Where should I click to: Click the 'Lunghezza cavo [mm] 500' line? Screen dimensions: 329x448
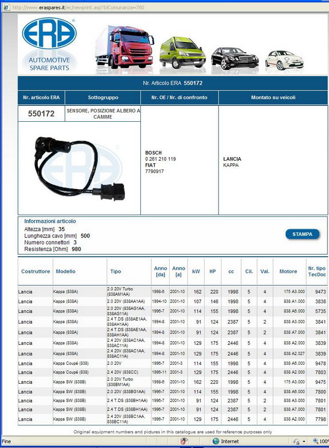click(x=57, y=236)
